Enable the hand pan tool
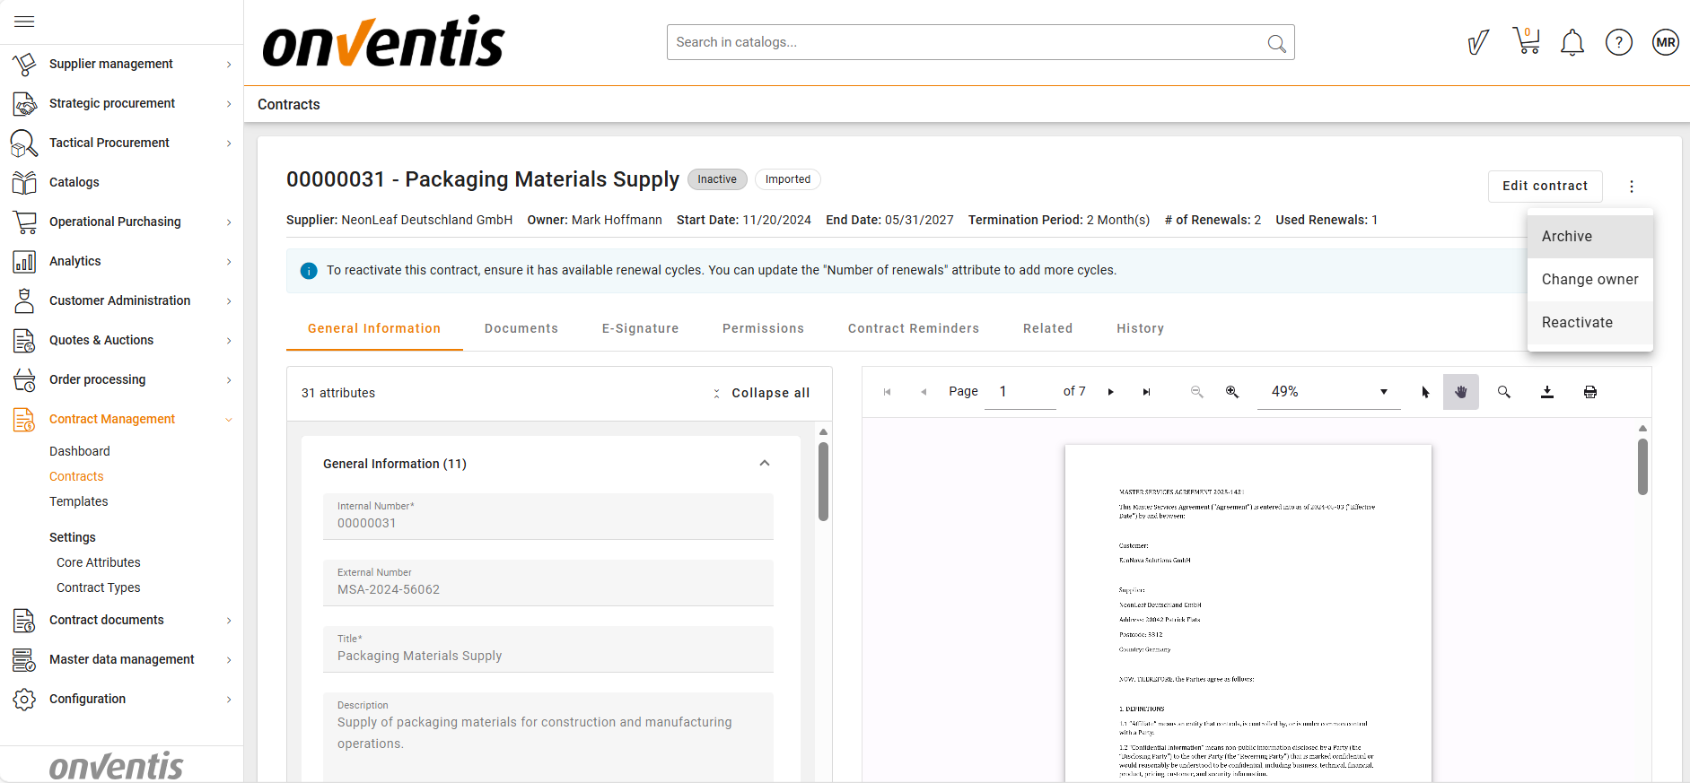Screen dimensions: 1690x783 coord(1460,392)
